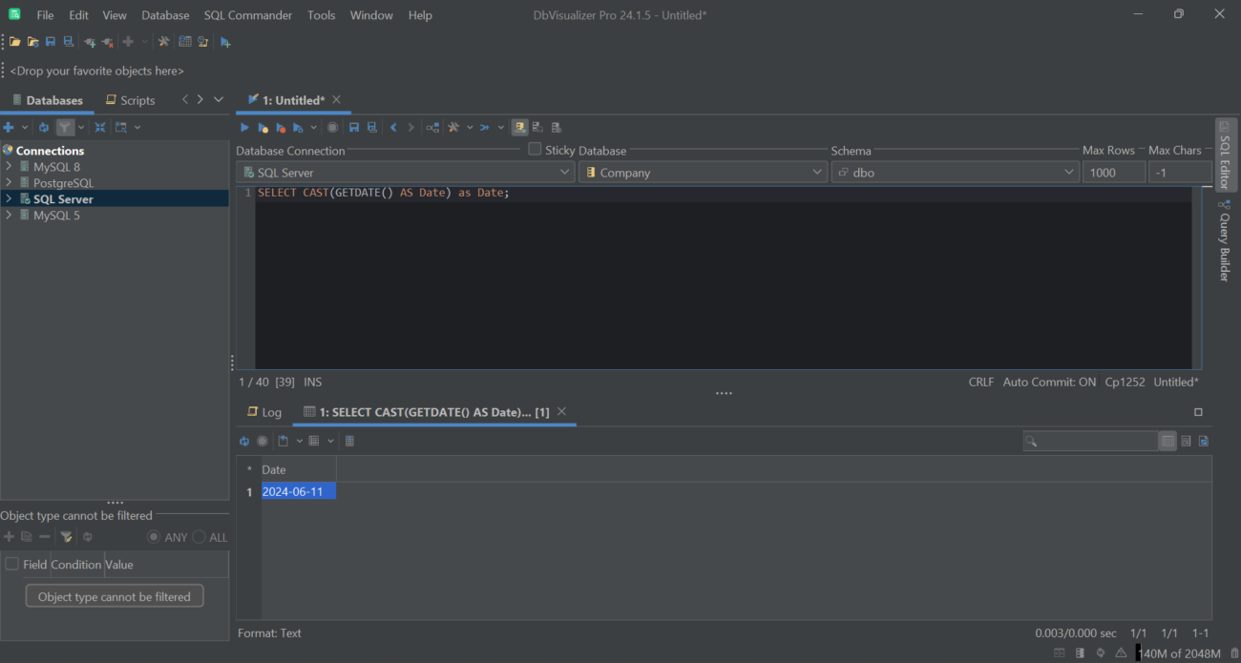Open the Tools menu
The height and width of the screenshot is (663, 1241).
point(321,14)
